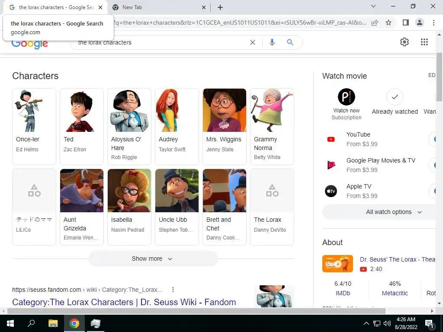The width and height of the screenshot is (443, 332).
Task: Open Brett and Chet character card
Action: coord(225,207)
